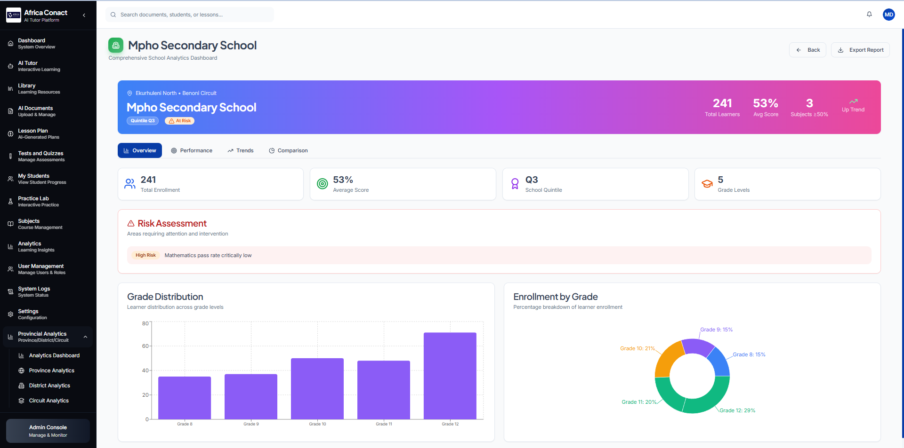Open AI Documents upload and manage
Image resolution: width=904 pixels, height=448 pixels.
[35, 111]
